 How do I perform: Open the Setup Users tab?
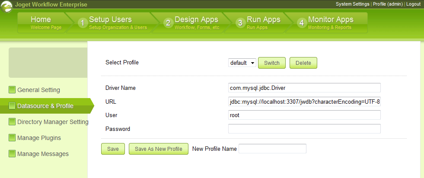point(113,23)
